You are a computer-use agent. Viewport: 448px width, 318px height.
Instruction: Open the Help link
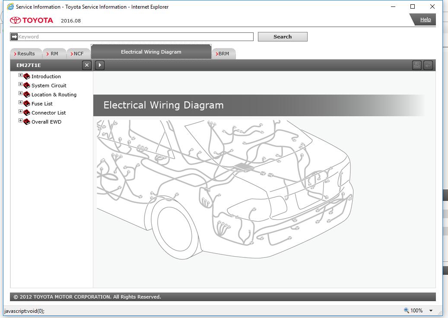tap(425, 19)
